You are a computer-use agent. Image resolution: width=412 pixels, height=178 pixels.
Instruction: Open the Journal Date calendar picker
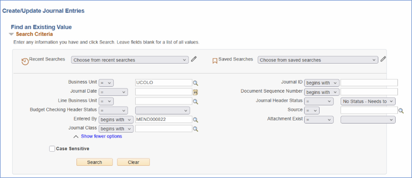pyautogui.click(x=195, y=92)
